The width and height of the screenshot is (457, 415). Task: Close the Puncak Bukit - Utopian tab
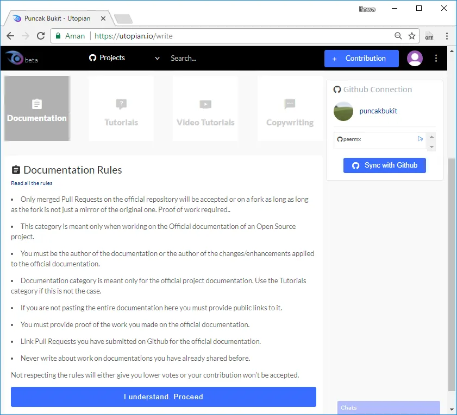click(103, 18)
